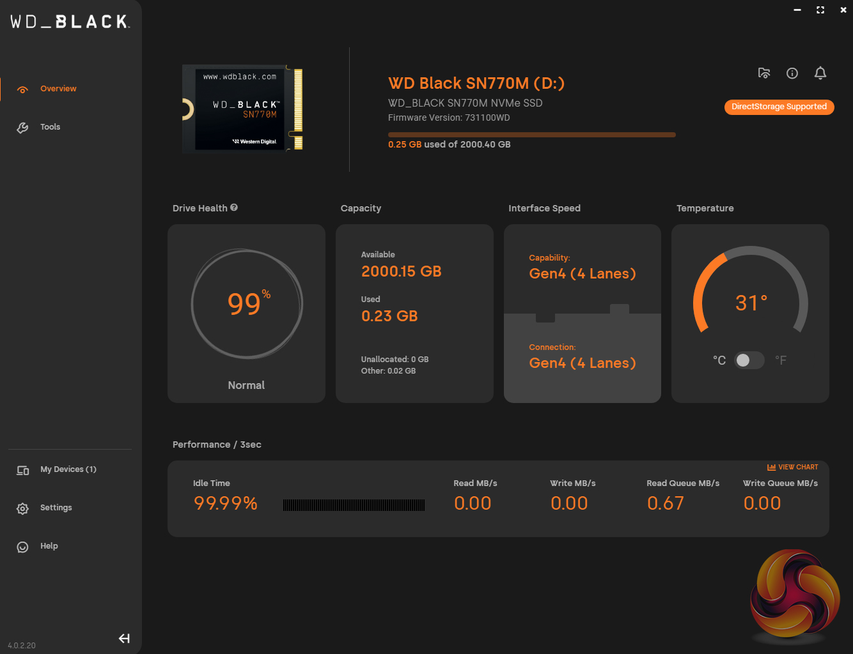Click the Read Queue MB/s 0.67 value
This screenshot has height=654, width=853.
pos(666,503)
